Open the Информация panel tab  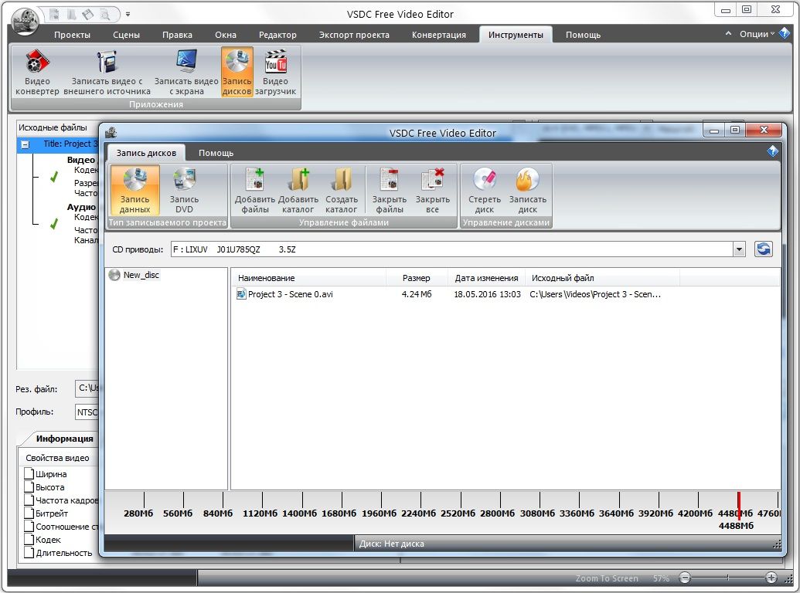tap(64, 439)
